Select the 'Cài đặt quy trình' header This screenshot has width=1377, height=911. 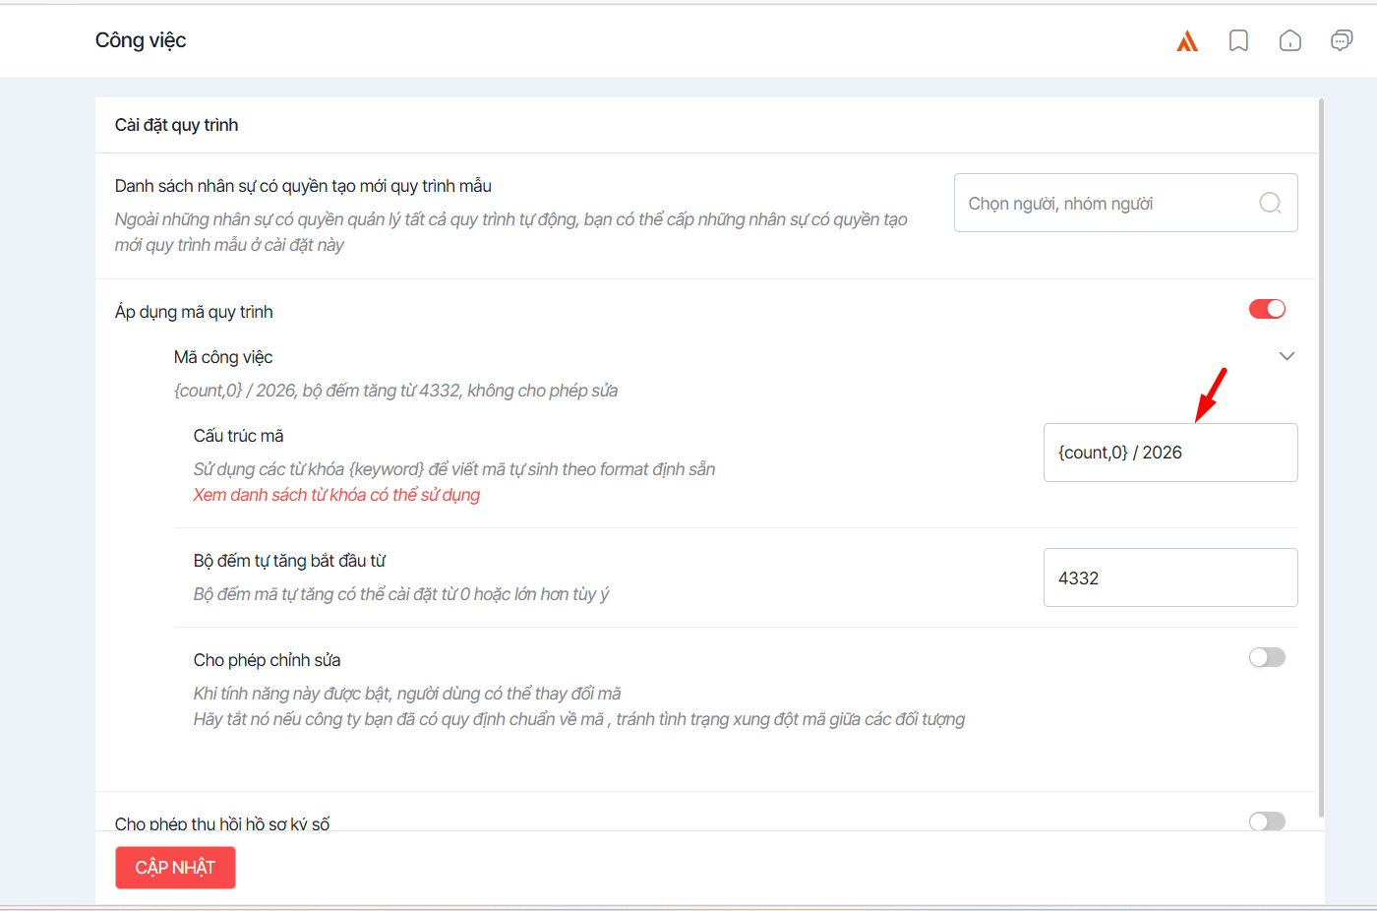pos(177,125)
